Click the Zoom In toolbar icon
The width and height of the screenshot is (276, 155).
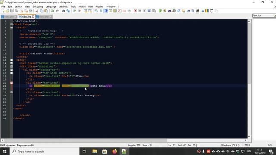click(75, 11)
